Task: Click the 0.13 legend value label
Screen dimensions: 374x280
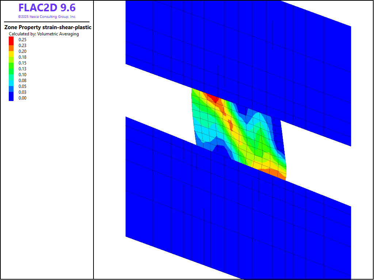Action: 22,69
